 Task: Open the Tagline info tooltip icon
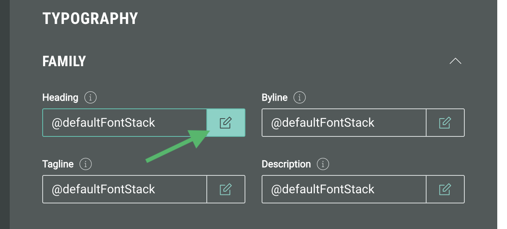point(85,164)
